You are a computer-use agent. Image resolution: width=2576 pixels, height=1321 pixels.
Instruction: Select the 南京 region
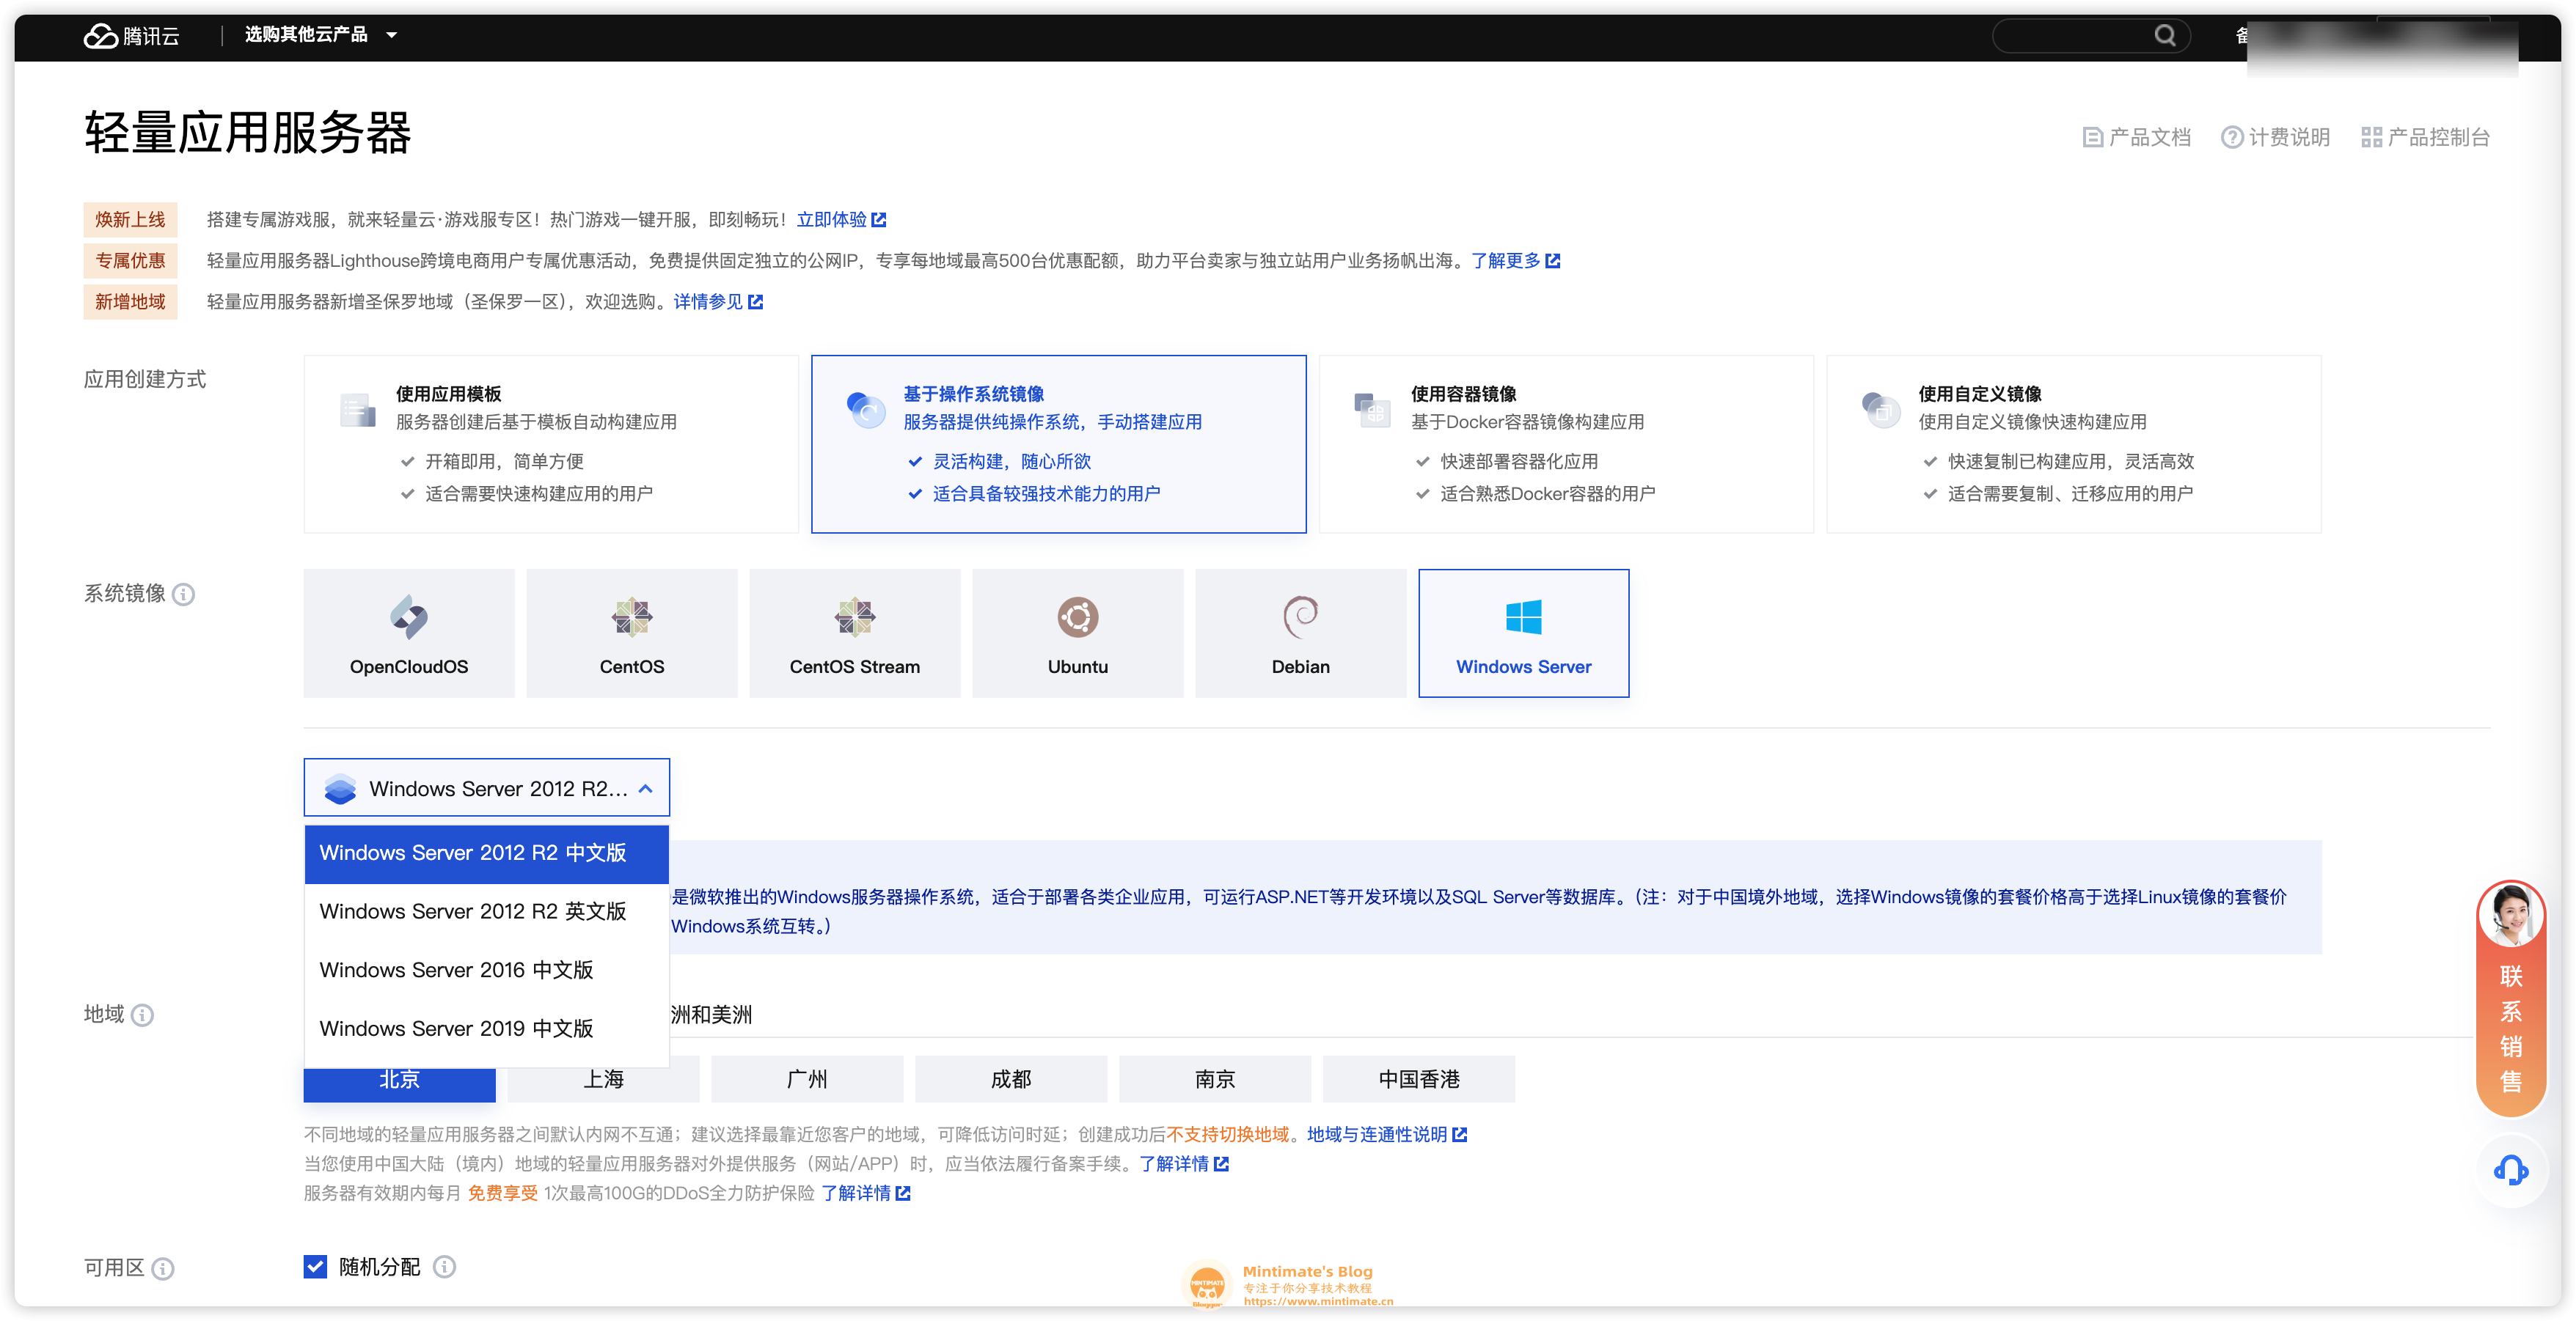[1215, 1080]
